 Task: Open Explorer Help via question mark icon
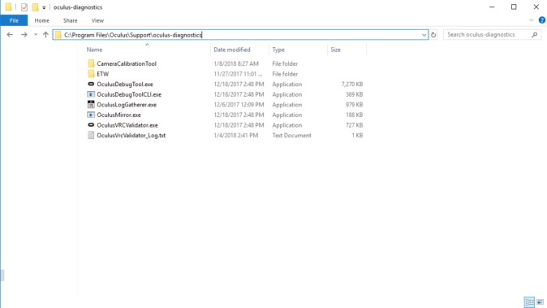tap(542, 20)
